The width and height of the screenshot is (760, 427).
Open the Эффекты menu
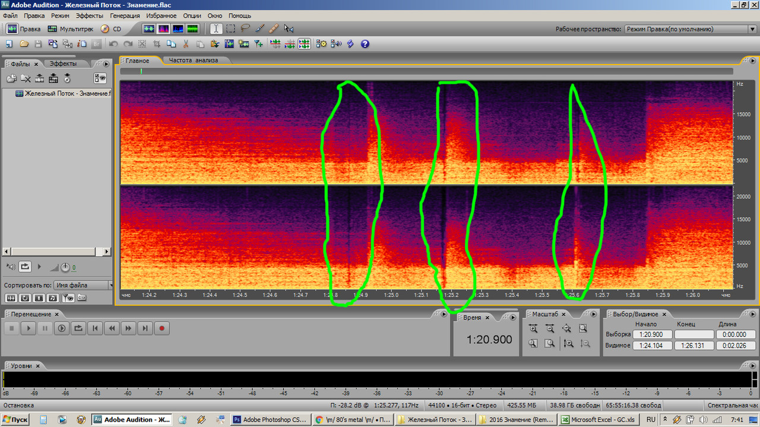tap(90, 15)
